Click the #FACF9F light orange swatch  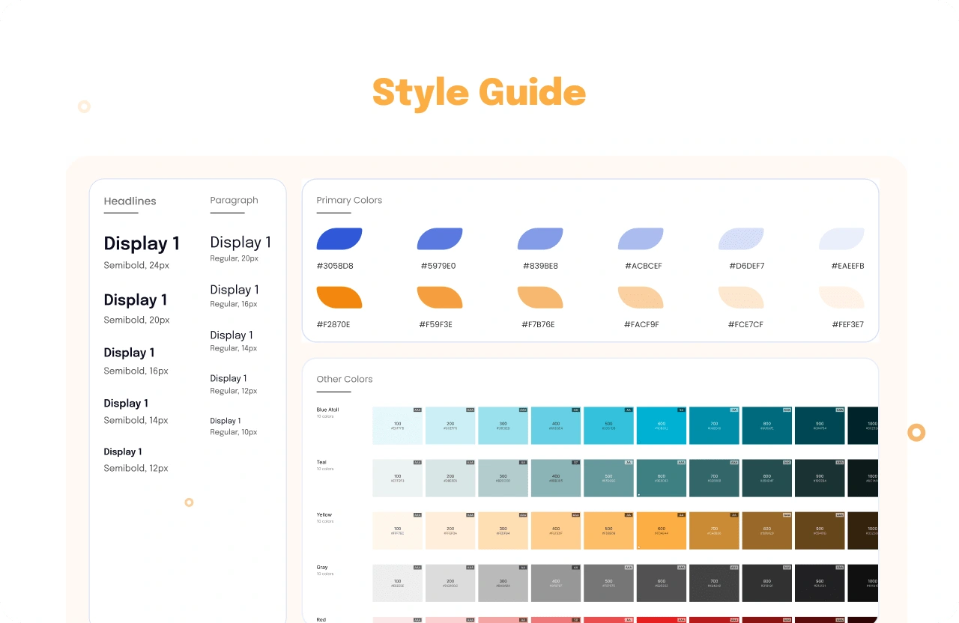pos(641,297)
